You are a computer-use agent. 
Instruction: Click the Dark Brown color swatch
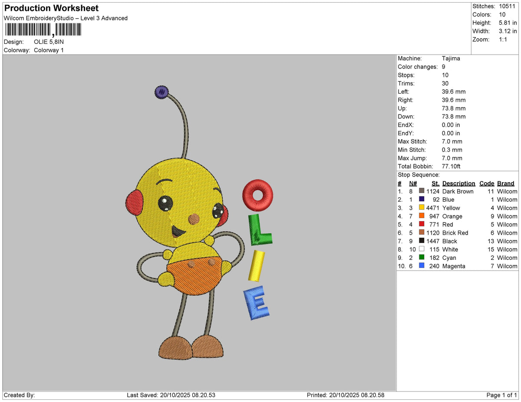point(422,191)
